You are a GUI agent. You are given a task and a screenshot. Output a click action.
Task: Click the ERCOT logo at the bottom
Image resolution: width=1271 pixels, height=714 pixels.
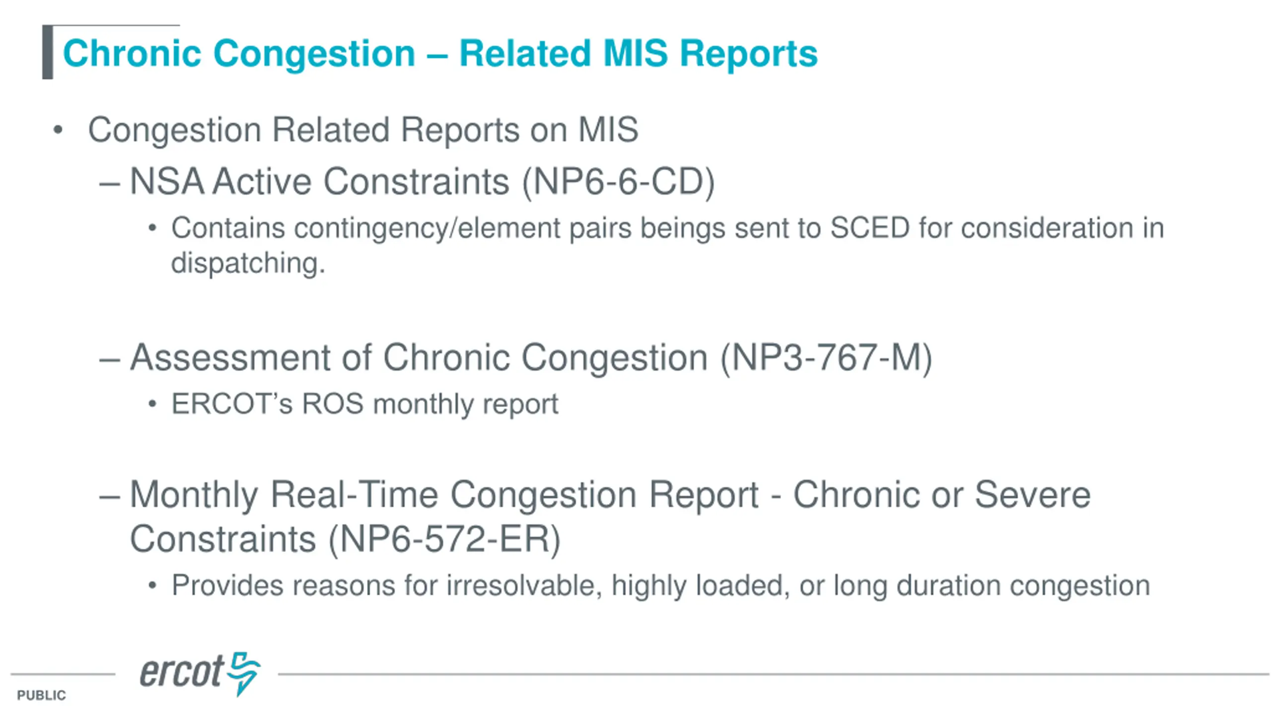pos(200,674)
